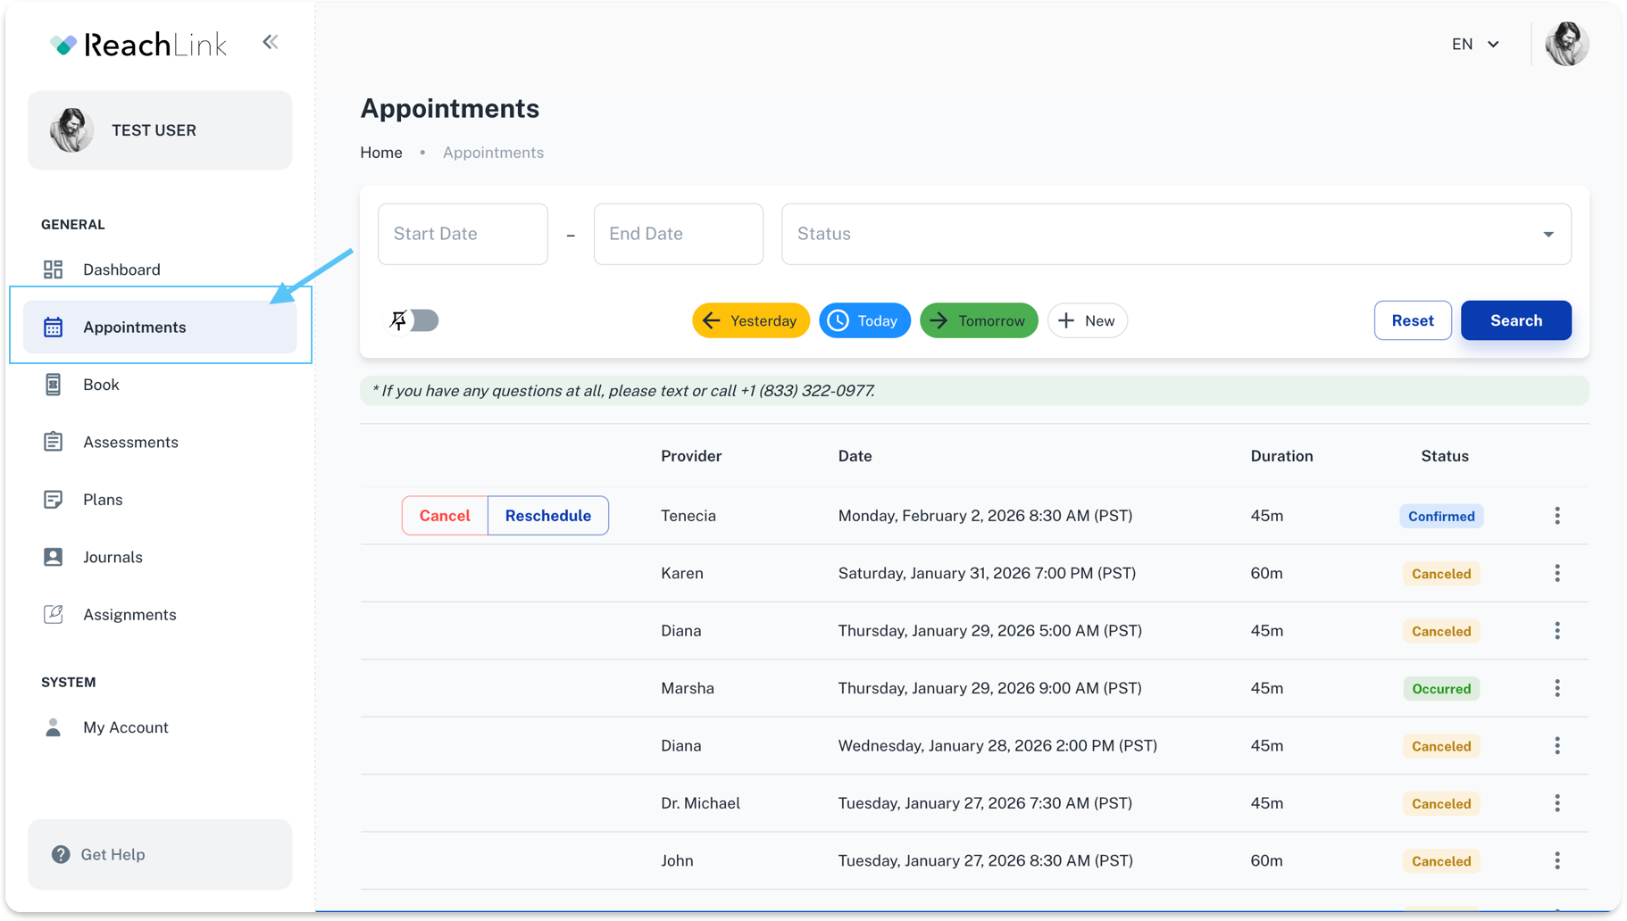The height and width of the screenshot is (921, 1627).
Task: Open options menu for Marsha appointment
Action: point(1557,689)
